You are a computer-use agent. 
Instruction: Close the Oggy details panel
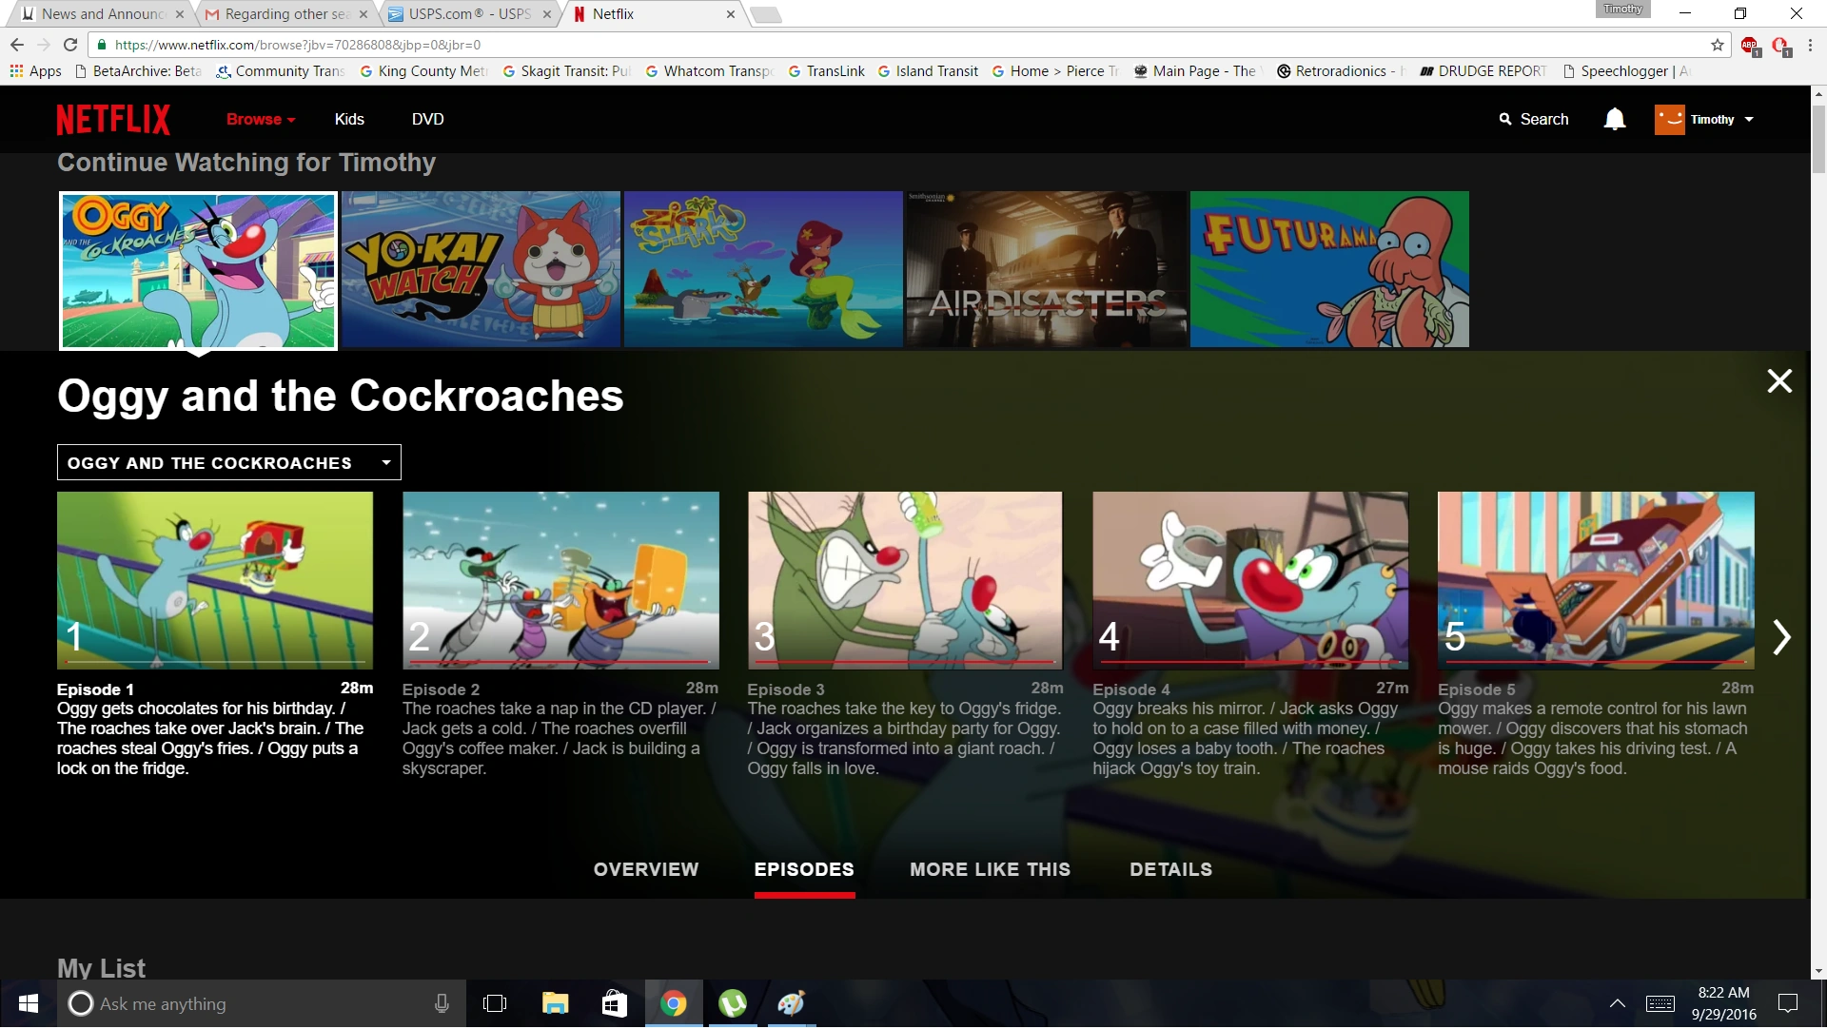(1778, 381)
